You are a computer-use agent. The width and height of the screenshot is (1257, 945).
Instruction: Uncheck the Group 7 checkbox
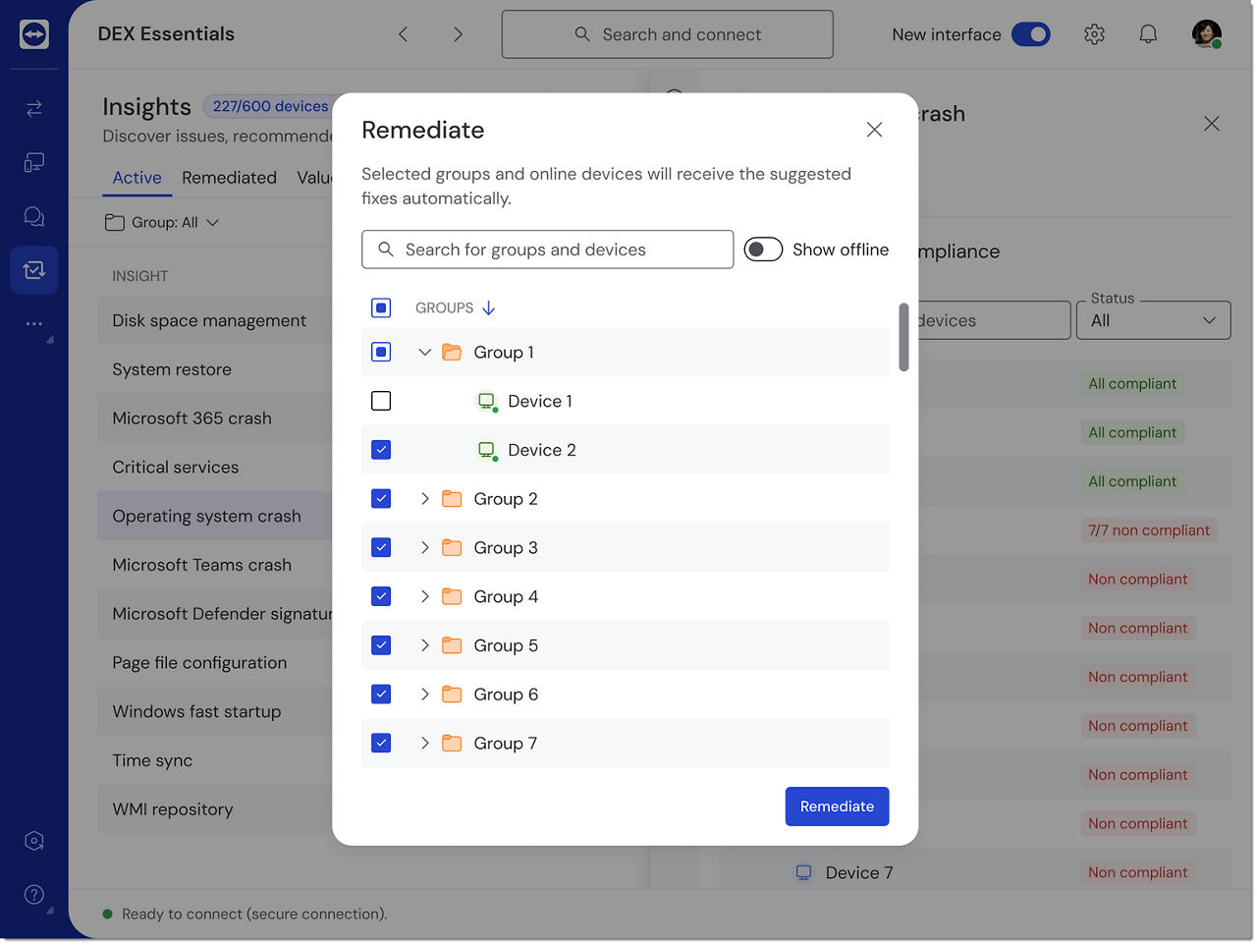click(381, 744)
